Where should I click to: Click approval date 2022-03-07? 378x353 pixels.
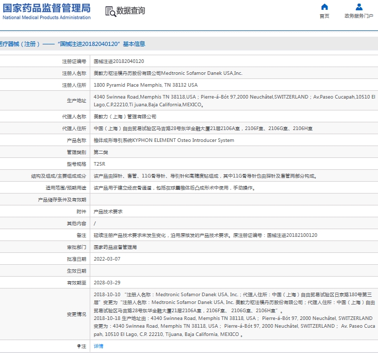[107, 259]
